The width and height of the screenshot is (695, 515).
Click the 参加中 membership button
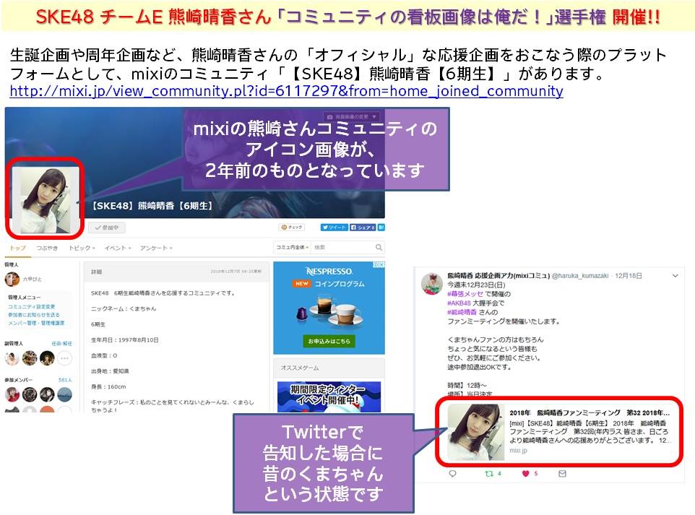pyautogui.click(x=107, y=228)
